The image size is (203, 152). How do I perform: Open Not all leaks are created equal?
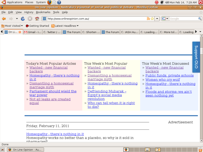(x=50, y=101)
